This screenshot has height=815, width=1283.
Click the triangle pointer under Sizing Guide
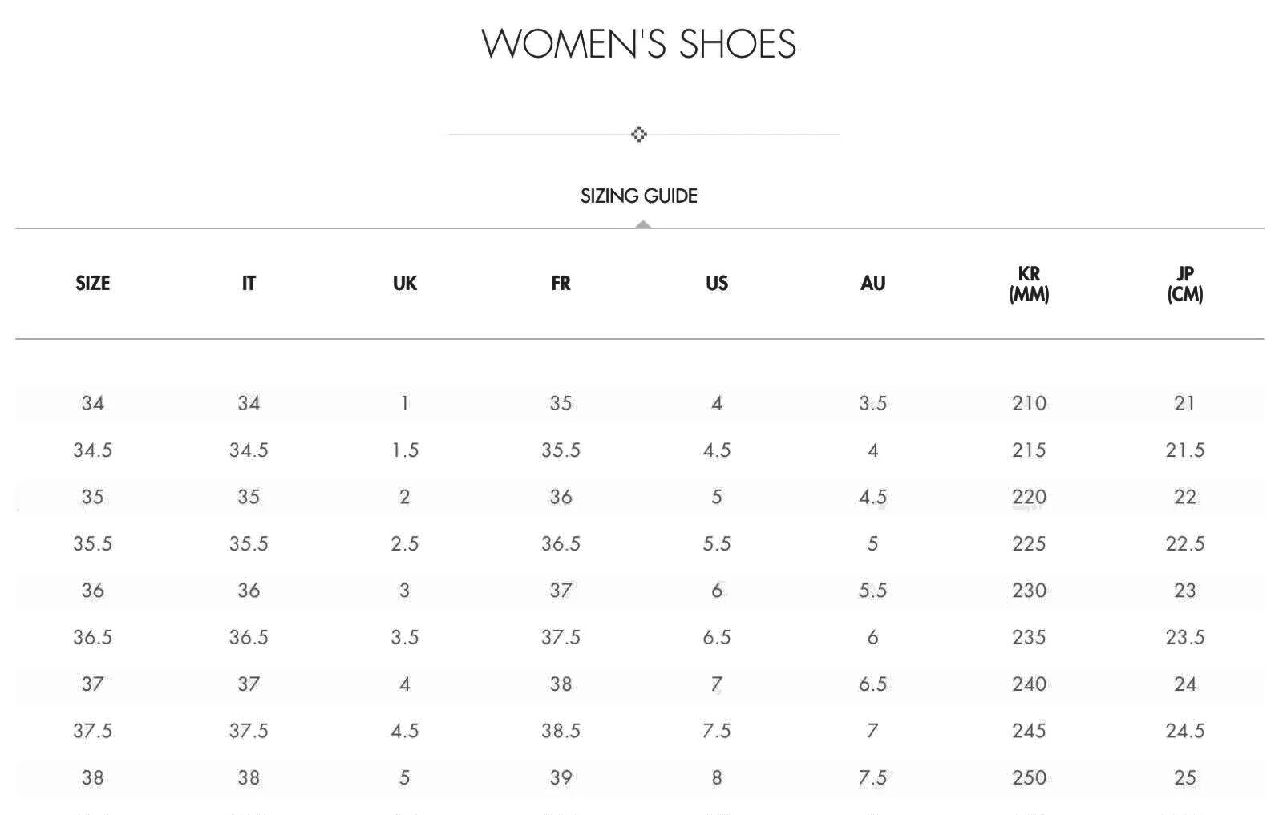[x=642, y=224]
